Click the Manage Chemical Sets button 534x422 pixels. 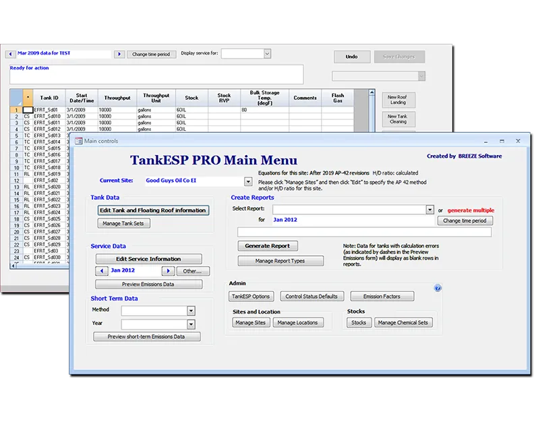(x=403, y=322)
